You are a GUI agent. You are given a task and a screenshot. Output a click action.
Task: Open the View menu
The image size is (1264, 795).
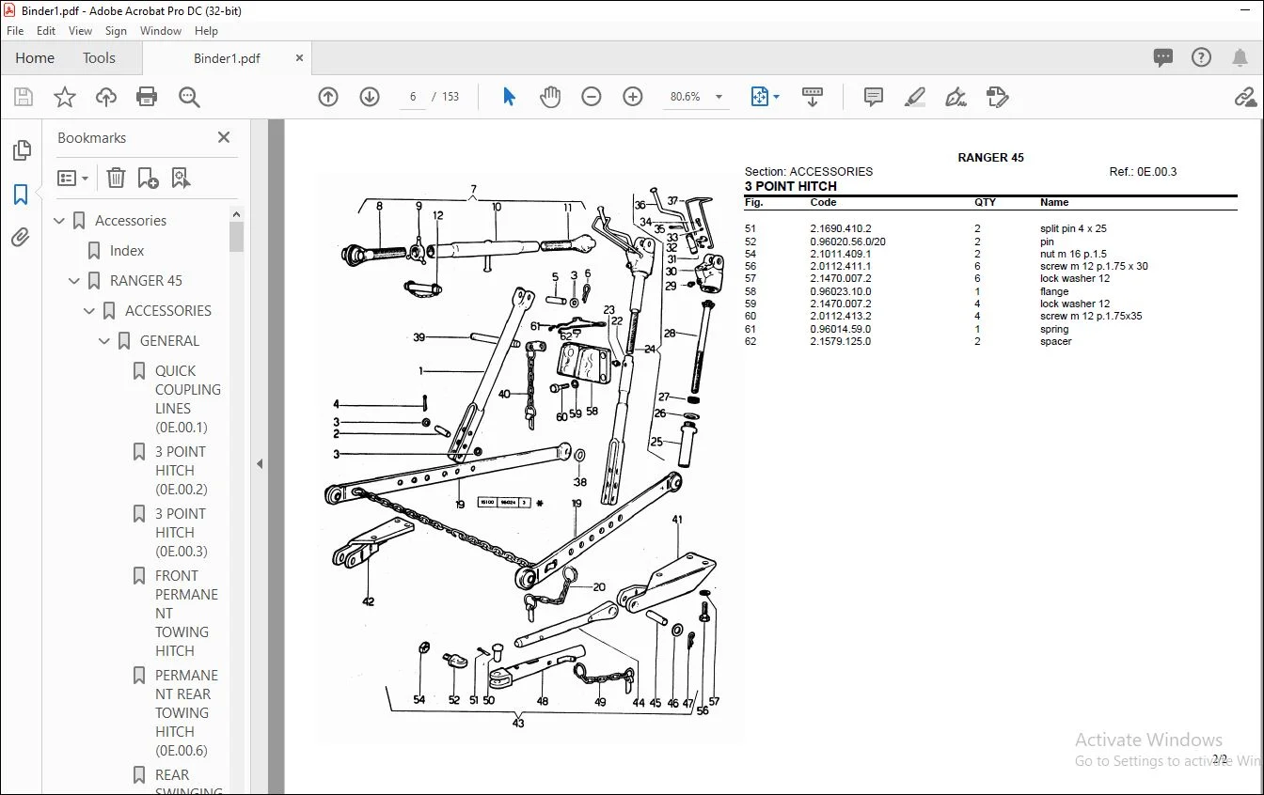point(81,31)
